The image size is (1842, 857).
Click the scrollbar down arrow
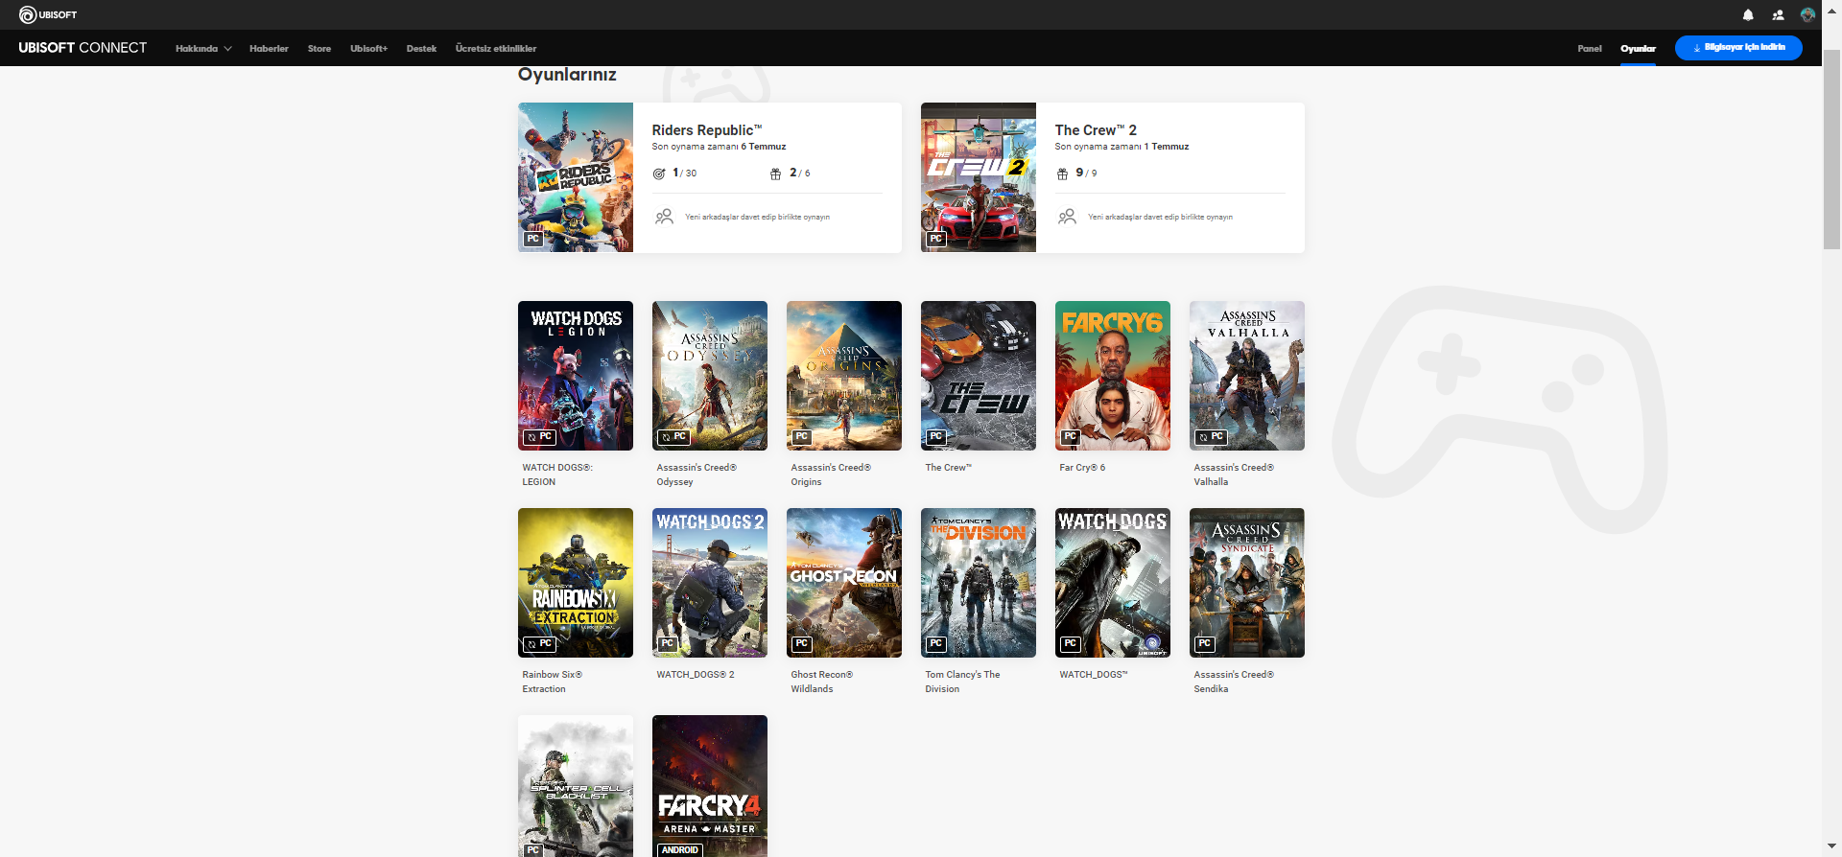(1831, 847)
